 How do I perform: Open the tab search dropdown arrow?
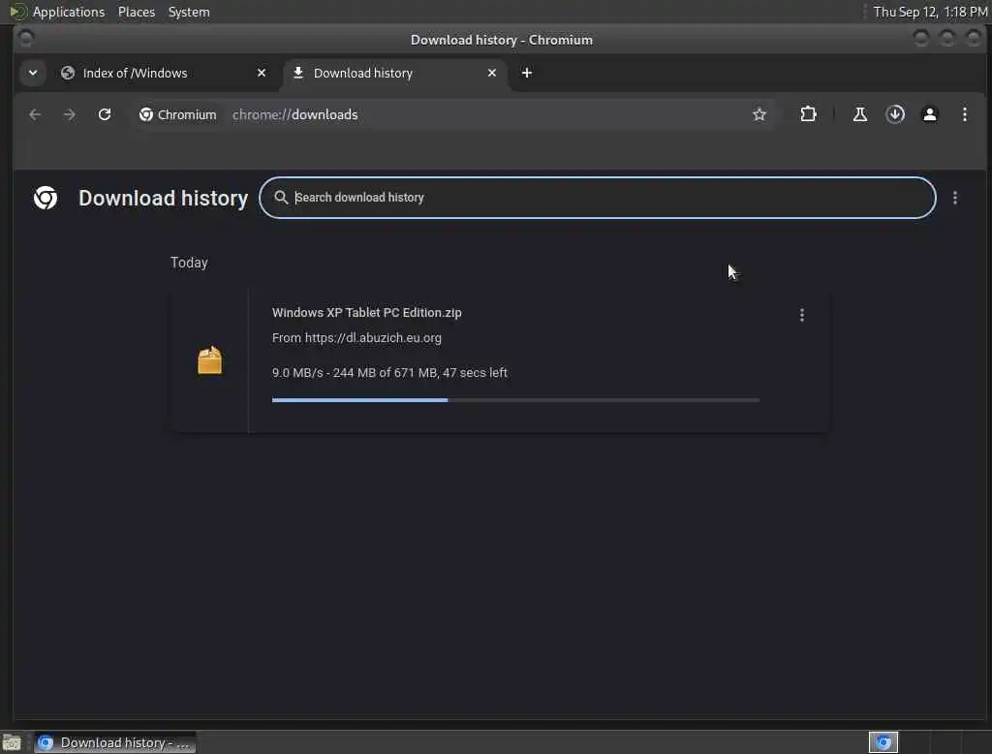pyautogui.click(x=33, y=73)
